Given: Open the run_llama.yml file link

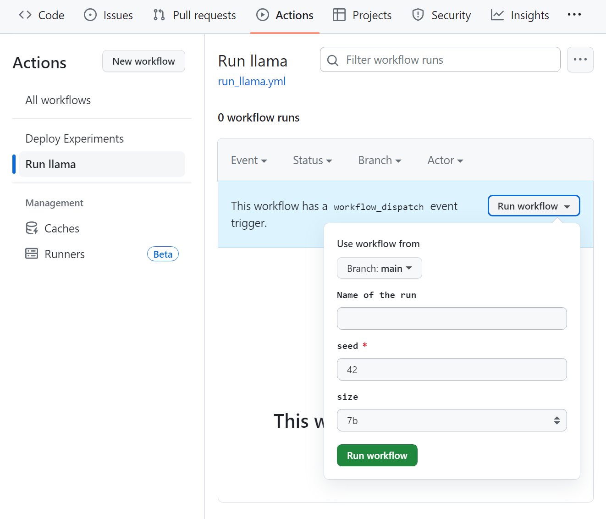Looking at the screenshot, I should point(252,81).
